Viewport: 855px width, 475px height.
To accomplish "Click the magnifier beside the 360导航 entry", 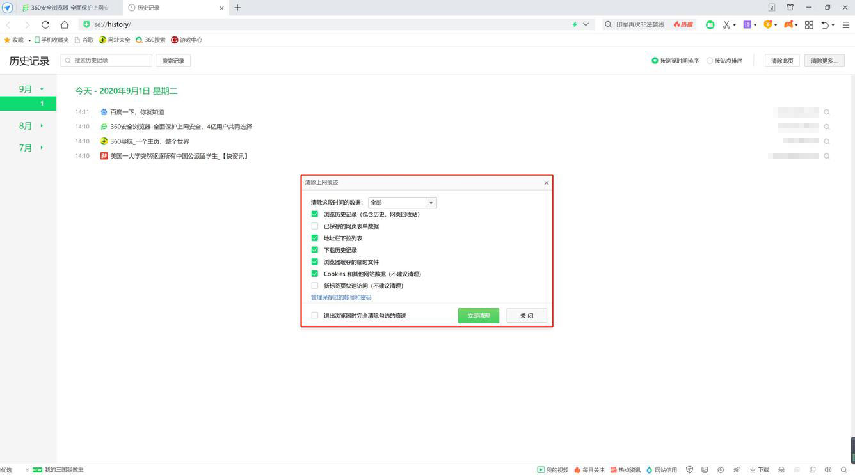I will [827, 141].
